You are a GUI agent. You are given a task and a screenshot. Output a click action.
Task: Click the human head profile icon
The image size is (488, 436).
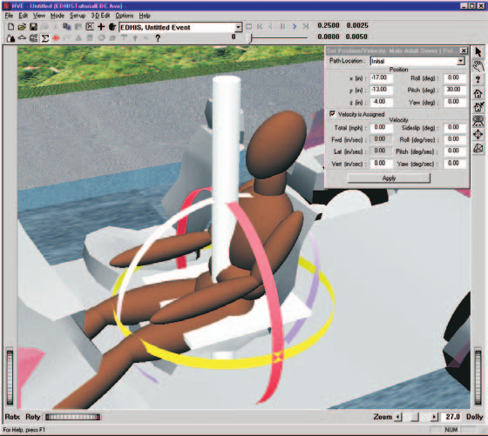(x=112, y=27)
